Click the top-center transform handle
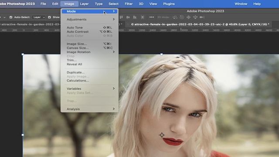This screenshot has height=157, width=279. (161, 54)
